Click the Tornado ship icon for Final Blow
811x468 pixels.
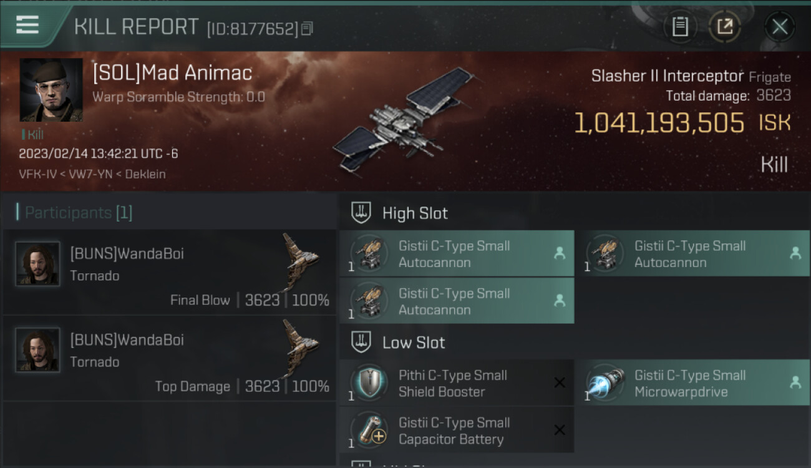tap(300, 262)
